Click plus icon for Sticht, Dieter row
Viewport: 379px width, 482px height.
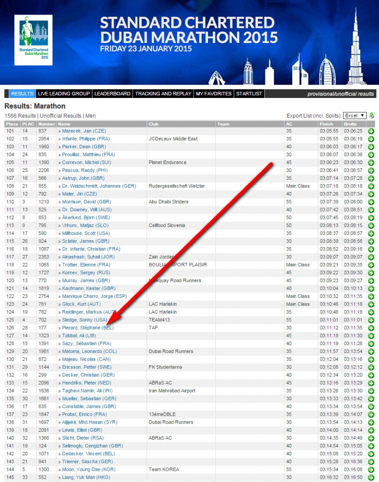[371, 438]
